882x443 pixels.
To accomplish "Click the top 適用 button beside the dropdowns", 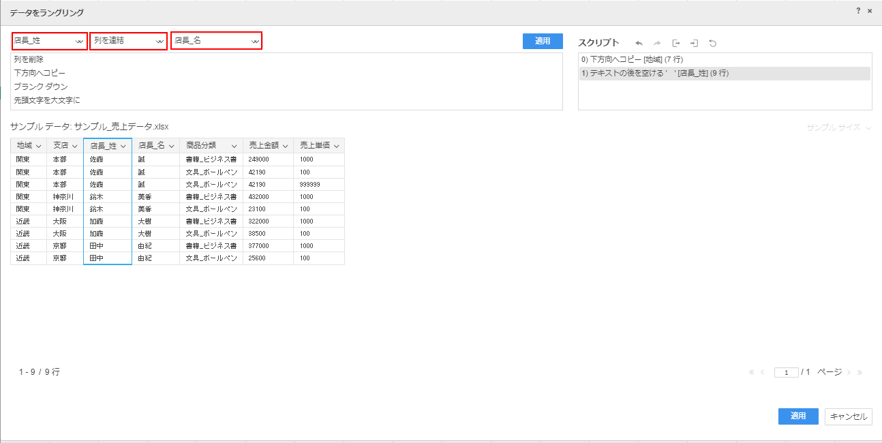I will [543, 41].
